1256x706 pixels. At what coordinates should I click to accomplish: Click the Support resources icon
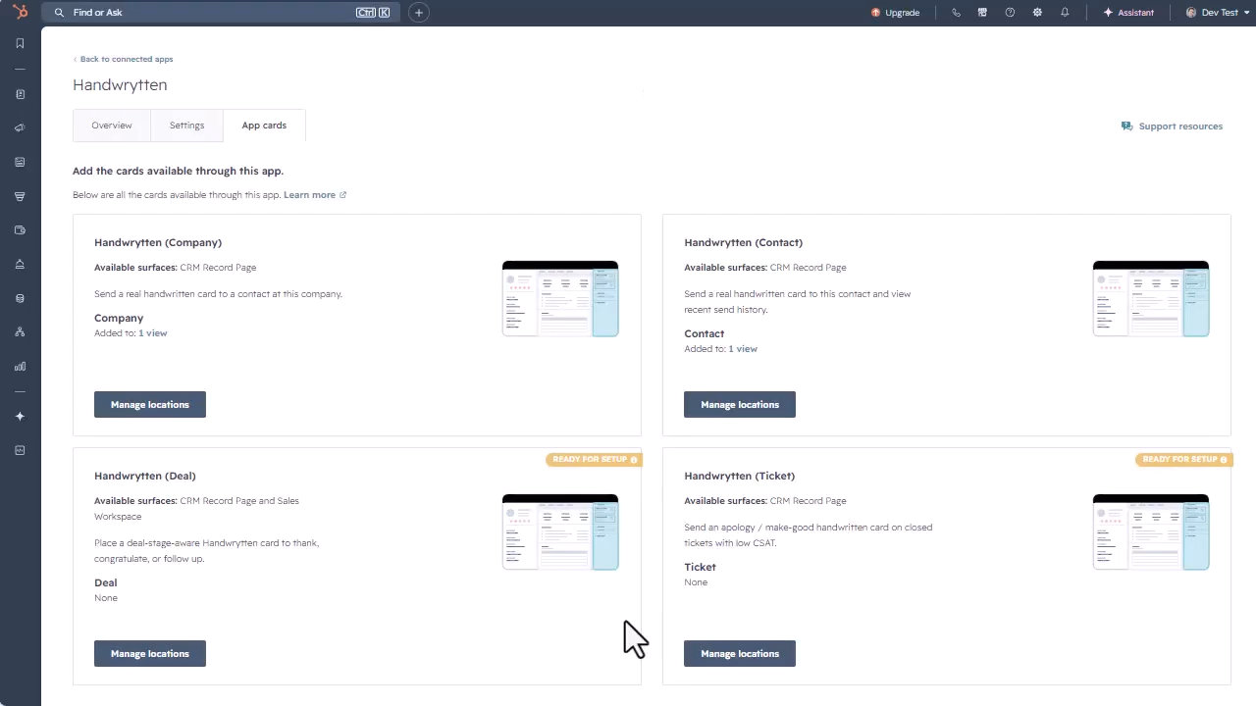[1126, 126]
